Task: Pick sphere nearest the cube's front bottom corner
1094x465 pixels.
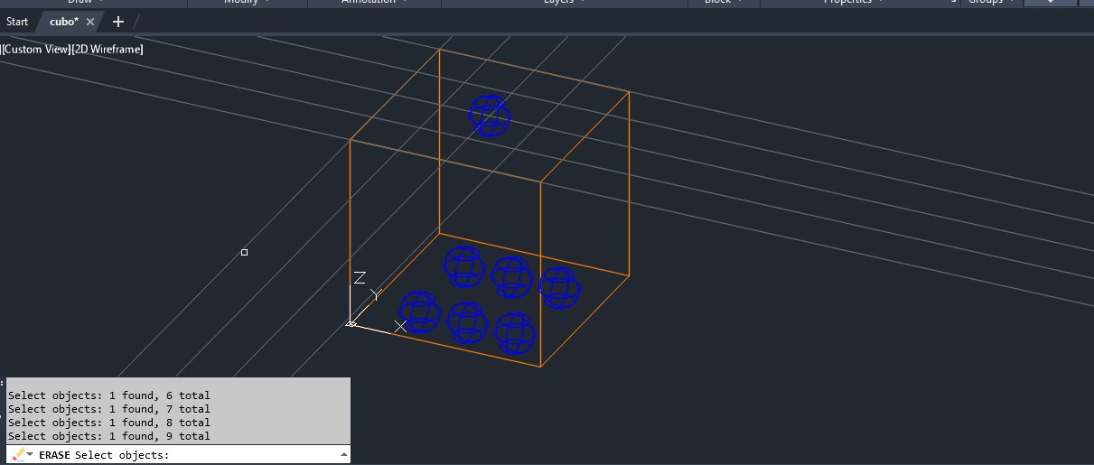Action: (515, 333)
